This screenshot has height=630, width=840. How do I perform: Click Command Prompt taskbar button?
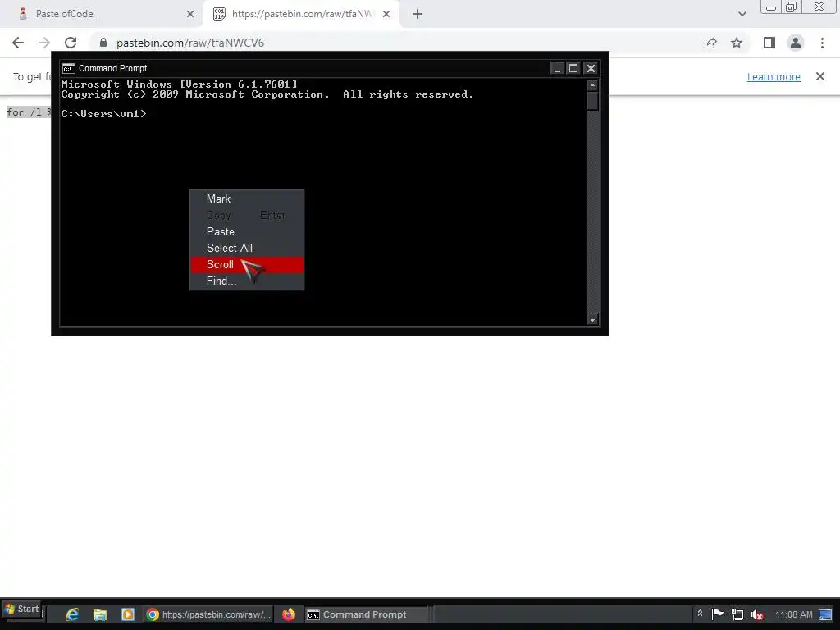click(367, 614)
